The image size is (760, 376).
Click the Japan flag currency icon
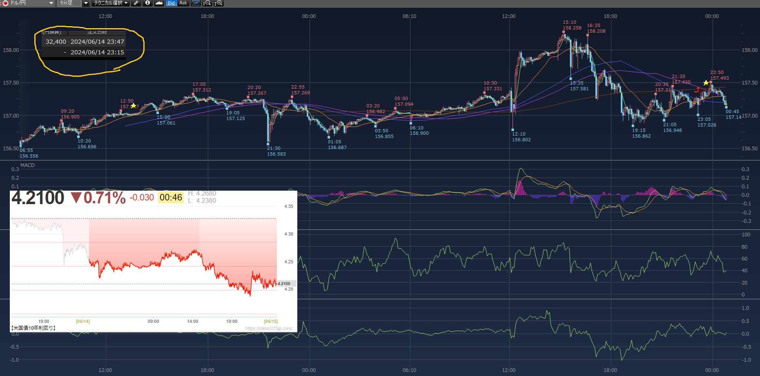coord(5,3)
